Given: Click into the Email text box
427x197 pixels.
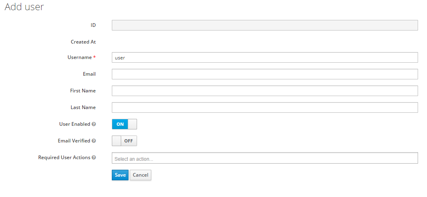Looking at the screenshot, I should tap(265, 74).
